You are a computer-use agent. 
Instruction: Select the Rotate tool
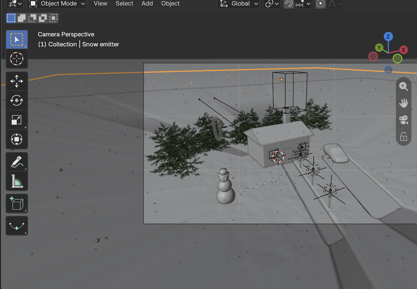coord(17,100)
